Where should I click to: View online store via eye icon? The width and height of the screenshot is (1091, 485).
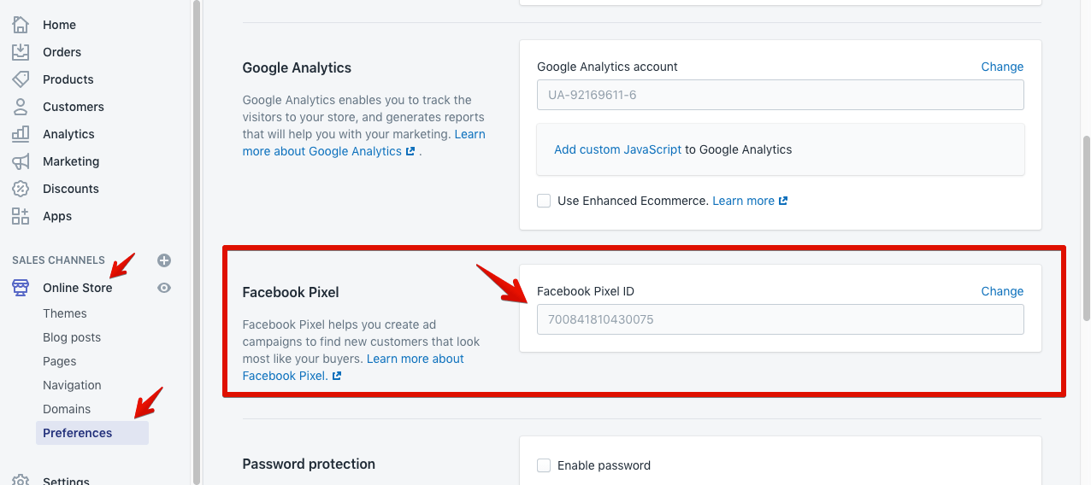point(164,288)
